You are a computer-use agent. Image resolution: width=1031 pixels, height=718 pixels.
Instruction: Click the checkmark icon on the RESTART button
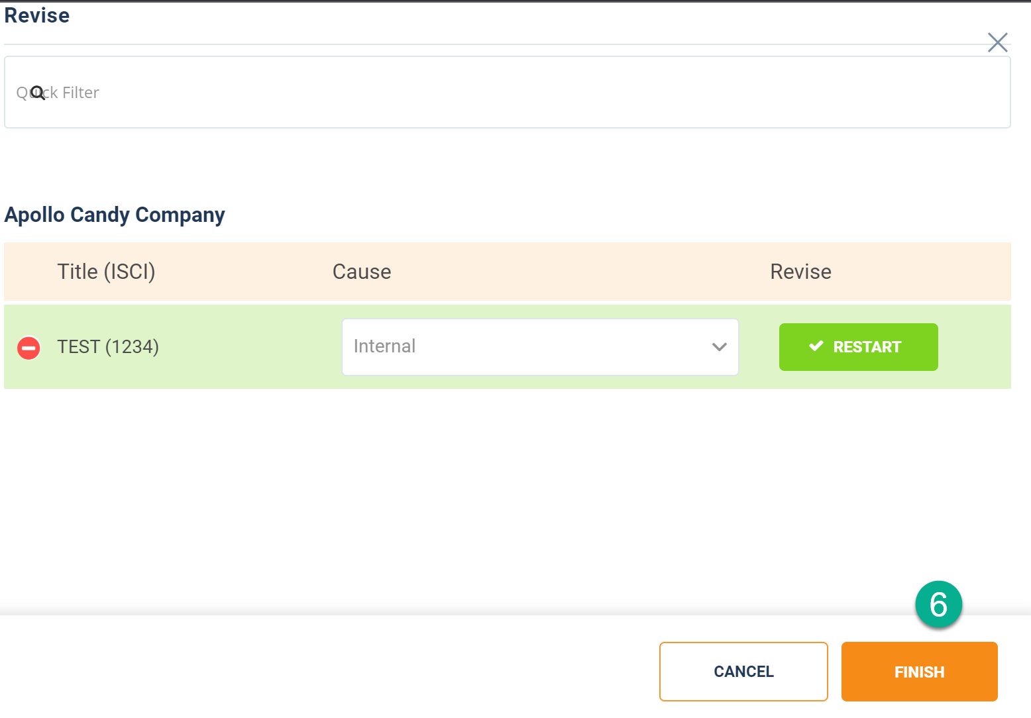click(816, 346)
